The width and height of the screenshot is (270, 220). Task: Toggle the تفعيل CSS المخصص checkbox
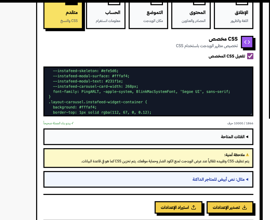[x=250, y=56]
